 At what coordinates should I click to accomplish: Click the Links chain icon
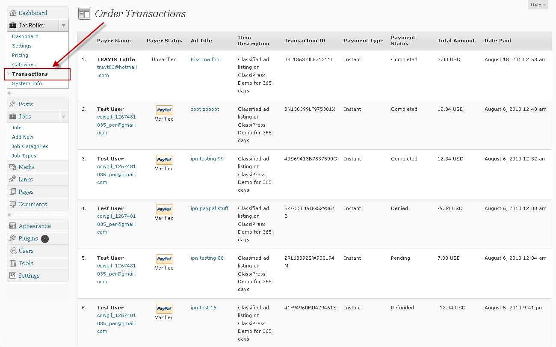13,179
